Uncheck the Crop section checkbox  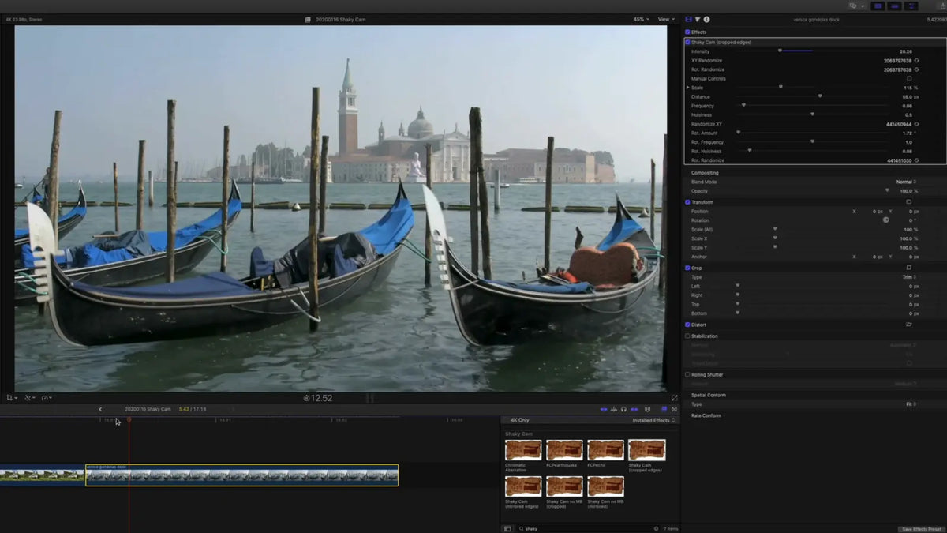pos(687,268)
